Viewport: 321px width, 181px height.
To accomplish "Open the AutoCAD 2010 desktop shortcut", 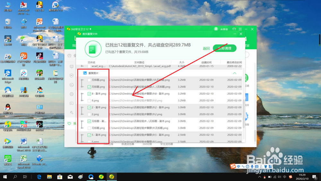I will click(23, 8).
